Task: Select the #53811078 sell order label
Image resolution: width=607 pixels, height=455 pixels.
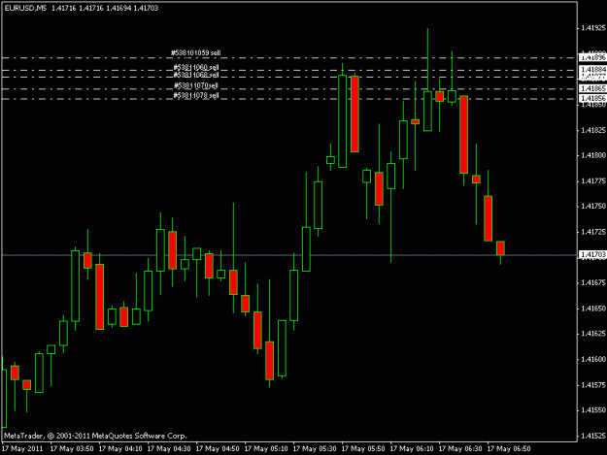Action: point(196,95)
